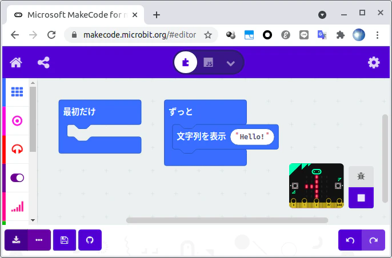This screenshot has height=258, width=392.
Task: Undo the last change
Action: pos(350,240)
